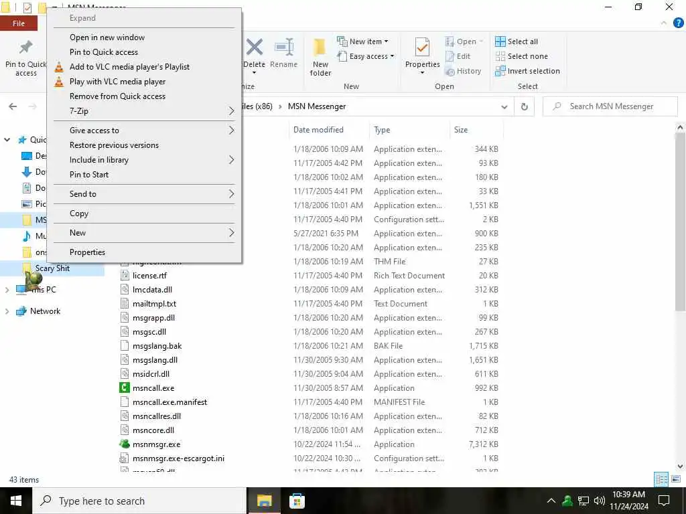
Task: Open the Give access to submenu
Action: pos(145,131)
